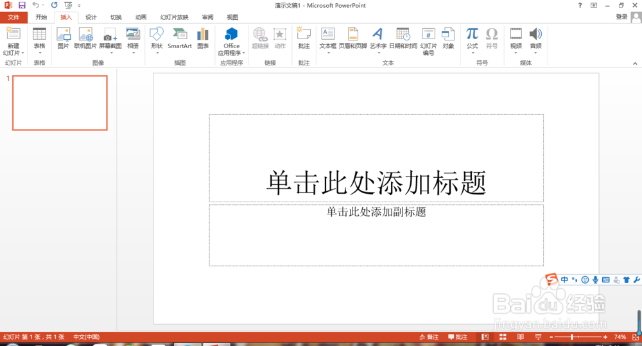Select slide 1 thumbnail

pyautogui.click(x=60, y=103)
